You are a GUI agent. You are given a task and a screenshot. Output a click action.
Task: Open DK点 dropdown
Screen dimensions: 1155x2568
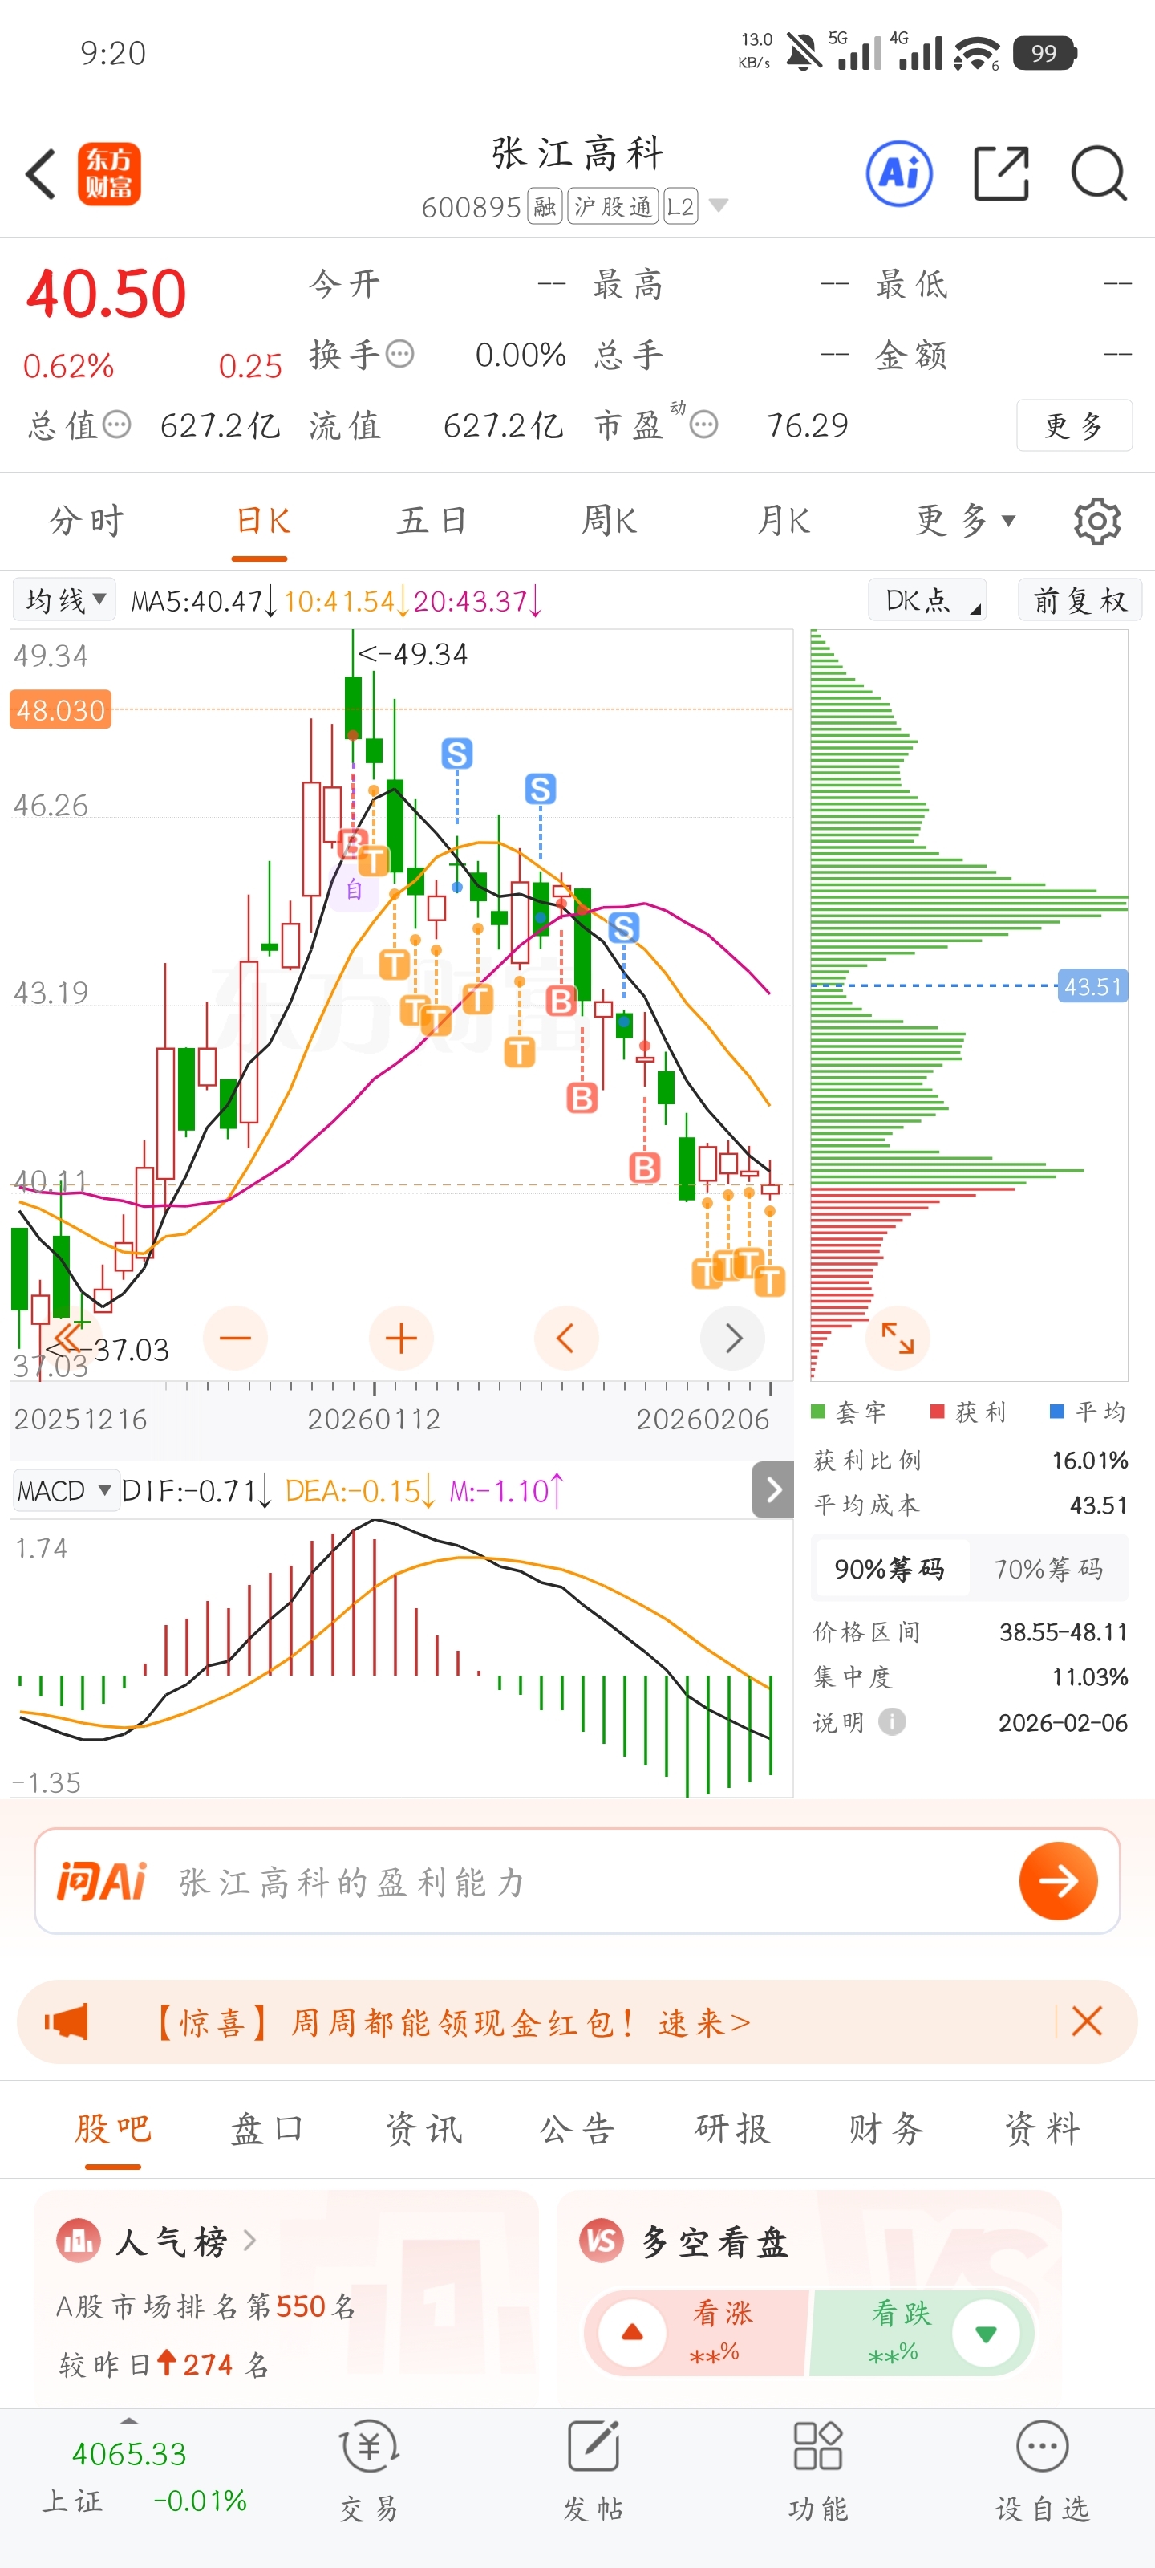pyautogui.click(x=928, y=600)
